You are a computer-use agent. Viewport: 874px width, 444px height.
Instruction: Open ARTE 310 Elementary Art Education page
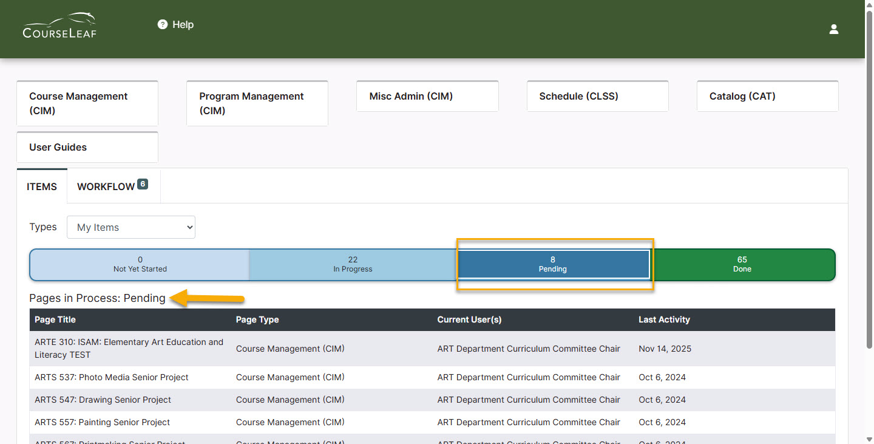coord(129,348)
